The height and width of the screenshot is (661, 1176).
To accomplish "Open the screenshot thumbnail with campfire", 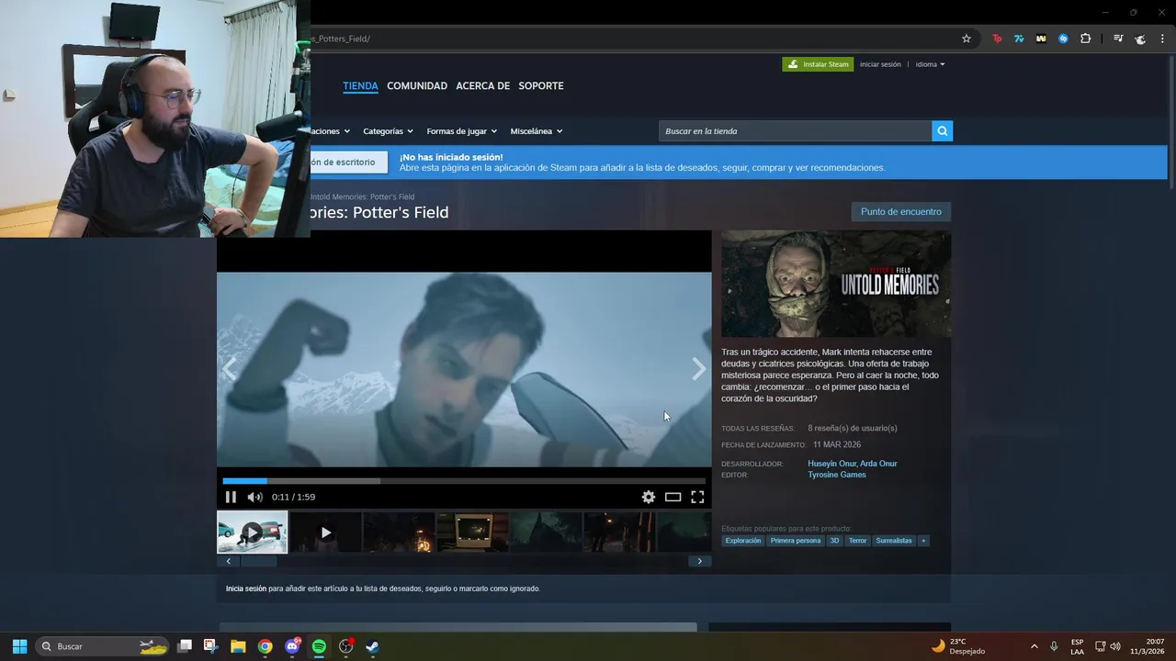I will click(399, 532).
